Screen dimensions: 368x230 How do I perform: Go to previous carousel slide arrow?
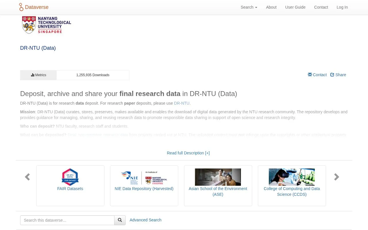tap(27, 177)
